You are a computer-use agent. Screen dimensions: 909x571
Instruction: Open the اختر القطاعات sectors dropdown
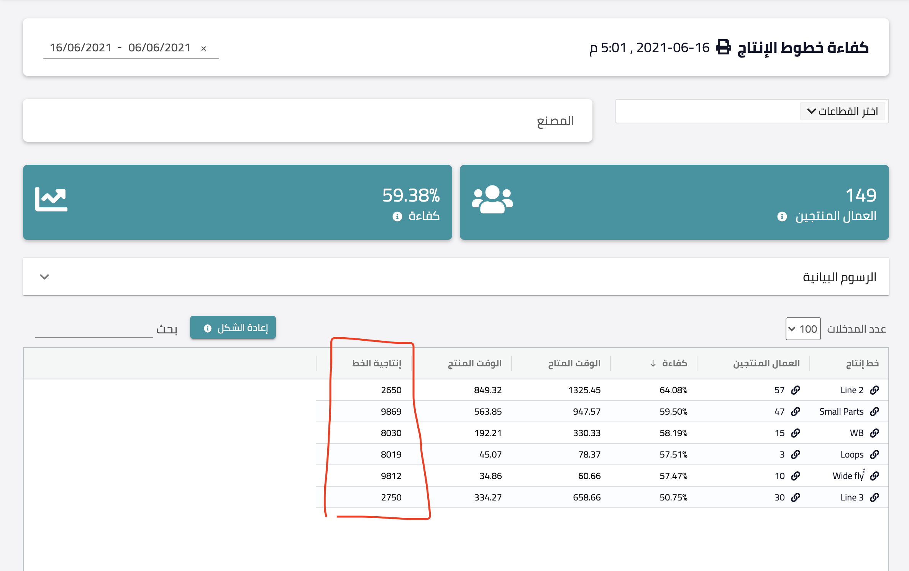point(842,111)
